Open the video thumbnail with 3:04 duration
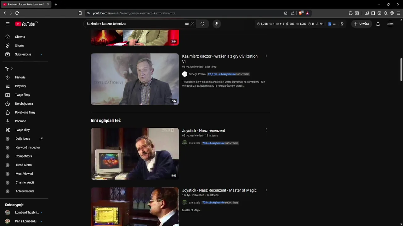 (135, 38)
